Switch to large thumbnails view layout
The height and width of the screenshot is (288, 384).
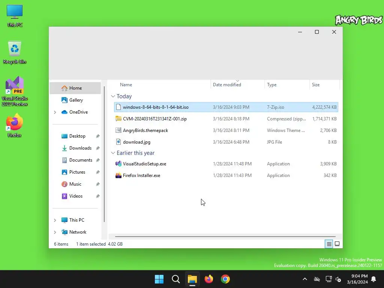(x=337, y=244)
